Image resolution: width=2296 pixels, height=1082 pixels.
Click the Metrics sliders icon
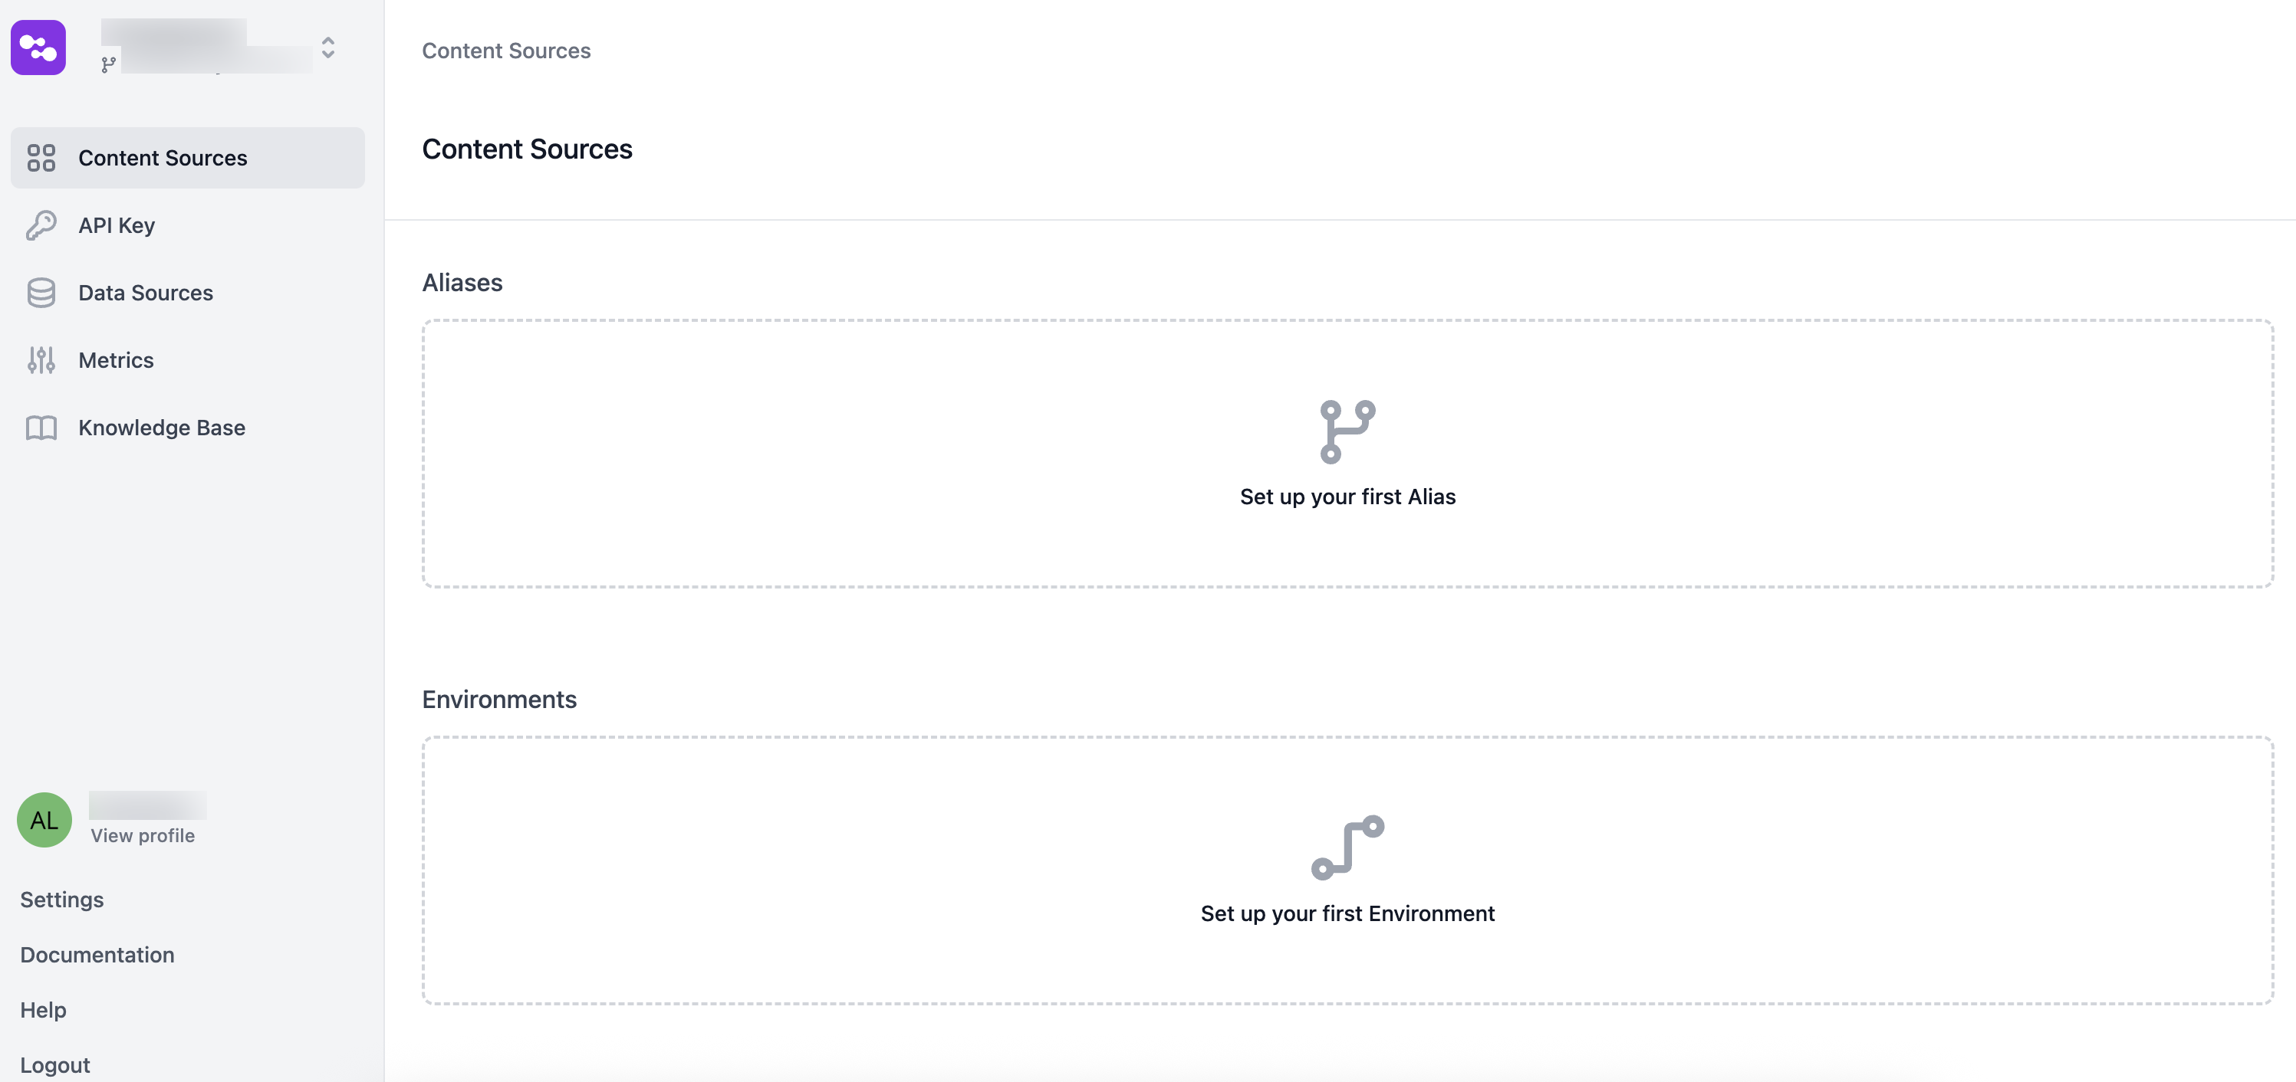[41, 361]
